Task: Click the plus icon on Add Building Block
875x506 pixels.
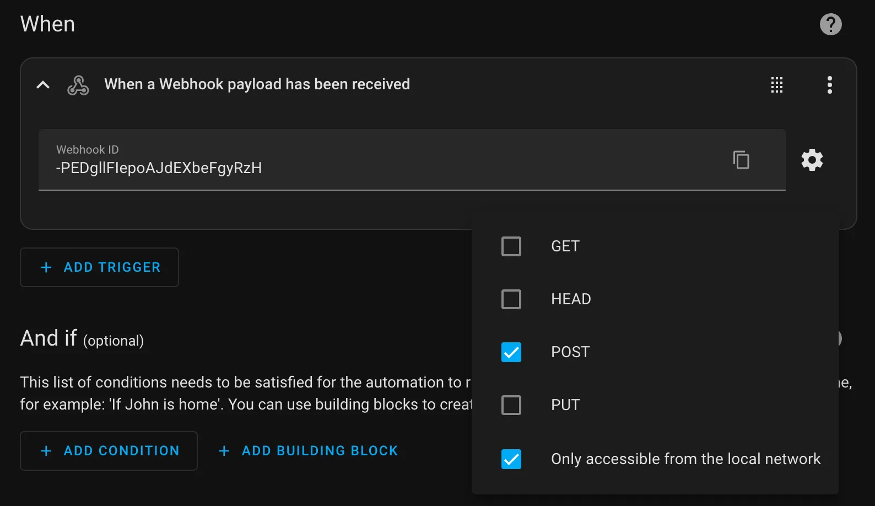Action: coord(224,451)
